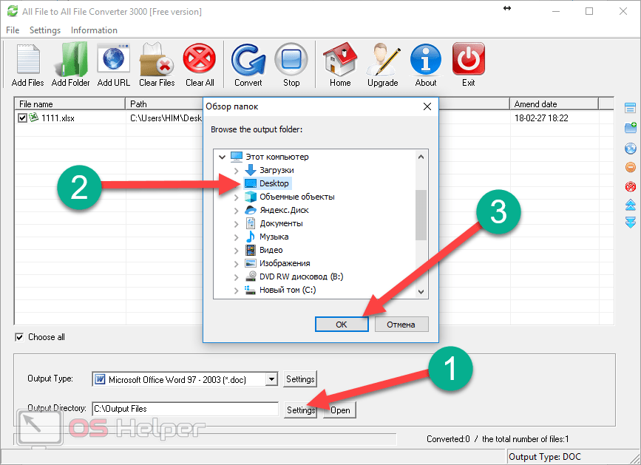Click the Clear All red cross icon
The width and height of the screenshot is (641, 465).
(x=200, y=60)
